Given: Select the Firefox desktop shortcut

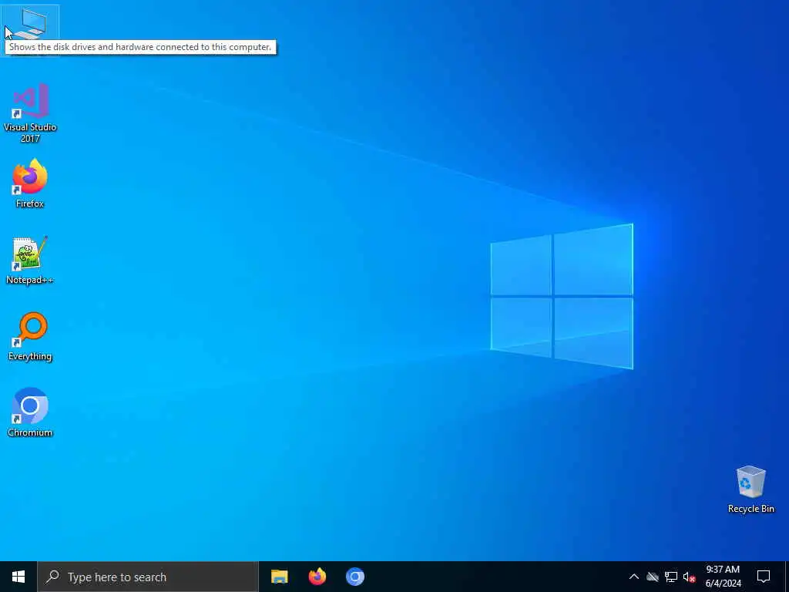Looking at the screenshot, I should coord(30,183).
